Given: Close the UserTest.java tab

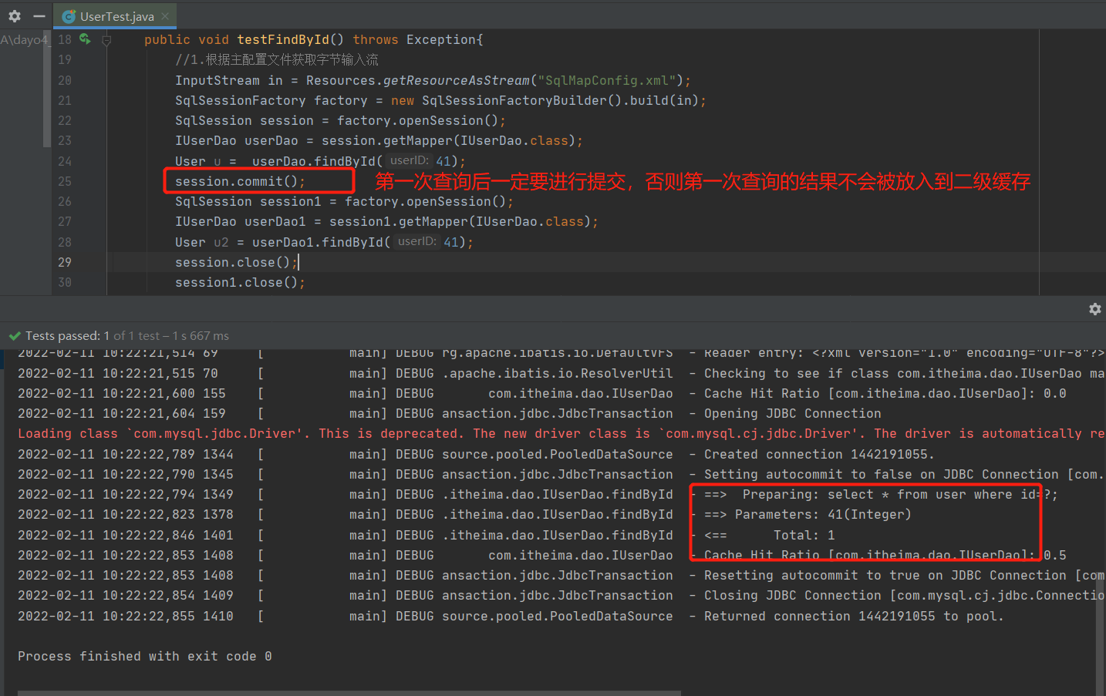Looking at the screenshot, I should (x=165, y=16).
